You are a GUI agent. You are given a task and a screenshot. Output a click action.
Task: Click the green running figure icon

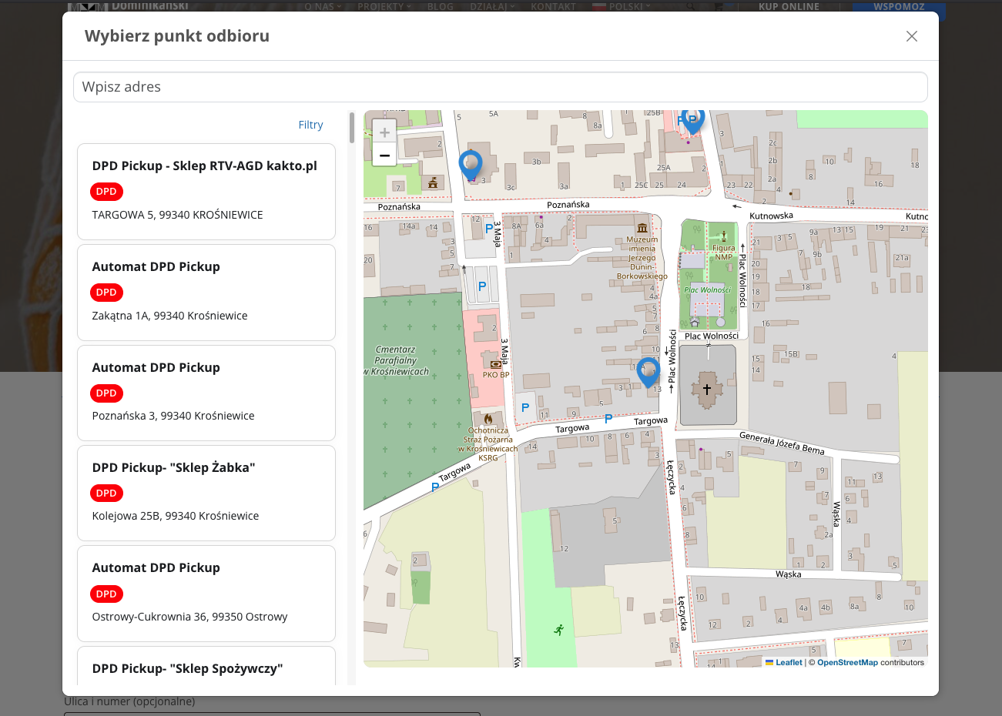click(x=559, y=630)
